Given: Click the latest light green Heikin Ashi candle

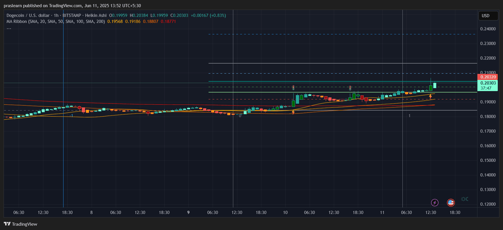Looking at the screenshot, I should tap(435, 85).
